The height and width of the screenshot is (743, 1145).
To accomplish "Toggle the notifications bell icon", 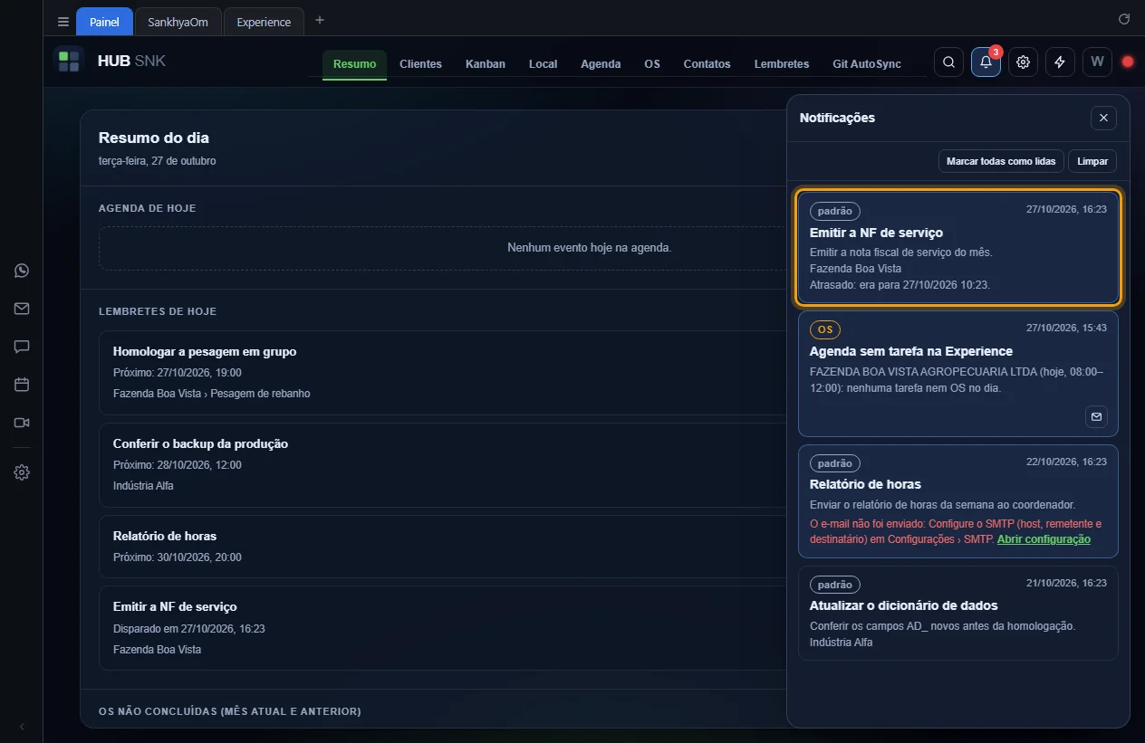I will tap(986, 62).
